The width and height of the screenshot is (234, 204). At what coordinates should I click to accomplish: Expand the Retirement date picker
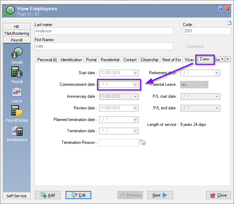click(217, 73)
